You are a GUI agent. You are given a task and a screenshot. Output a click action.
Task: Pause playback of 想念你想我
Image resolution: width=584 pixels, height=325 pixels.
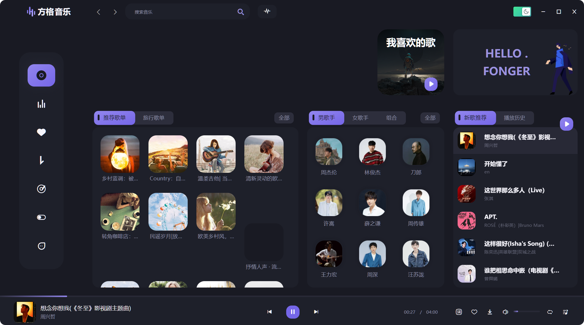pyautogui.click(x=293, y=312)
